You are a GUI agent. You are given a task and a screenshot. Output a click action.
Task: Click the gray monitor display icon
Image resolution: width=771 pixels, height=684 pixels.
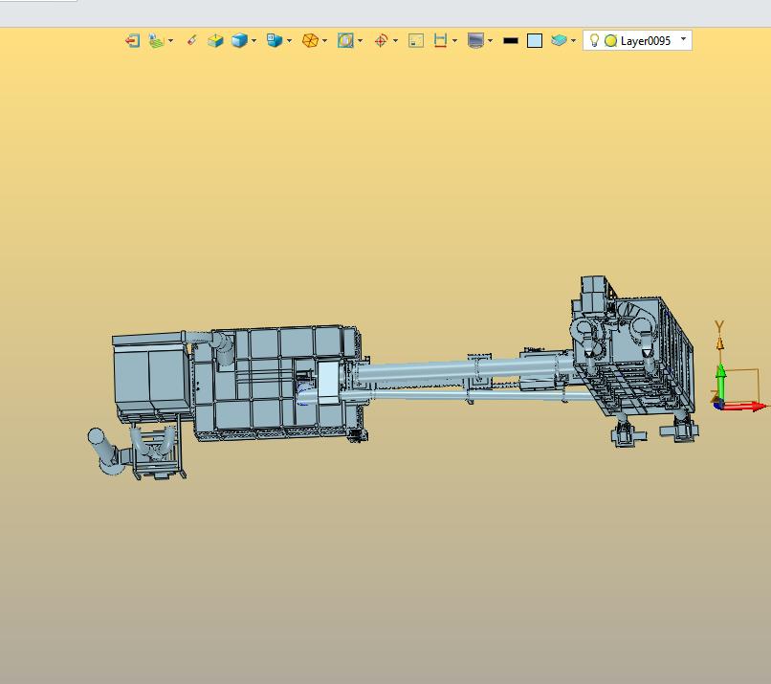[x=475, y=40]
